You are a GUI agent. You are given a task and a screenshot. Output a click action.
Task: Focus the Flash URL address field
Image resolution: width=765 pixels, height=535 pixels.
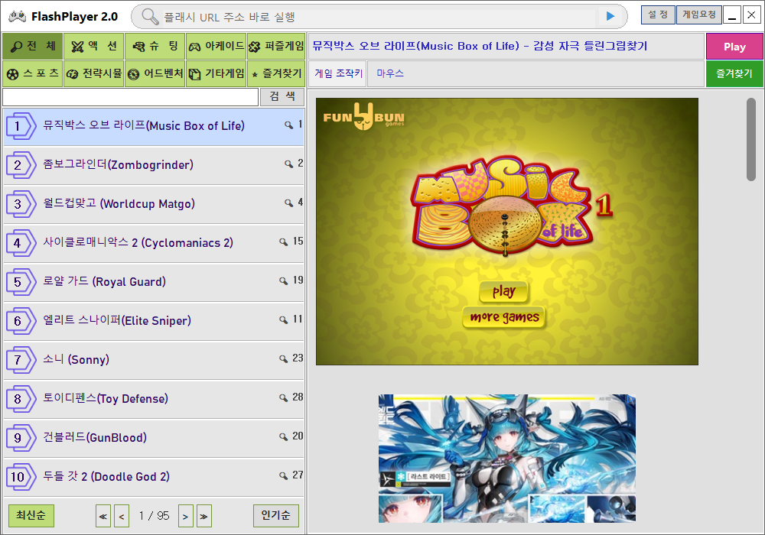coord(378,17)
